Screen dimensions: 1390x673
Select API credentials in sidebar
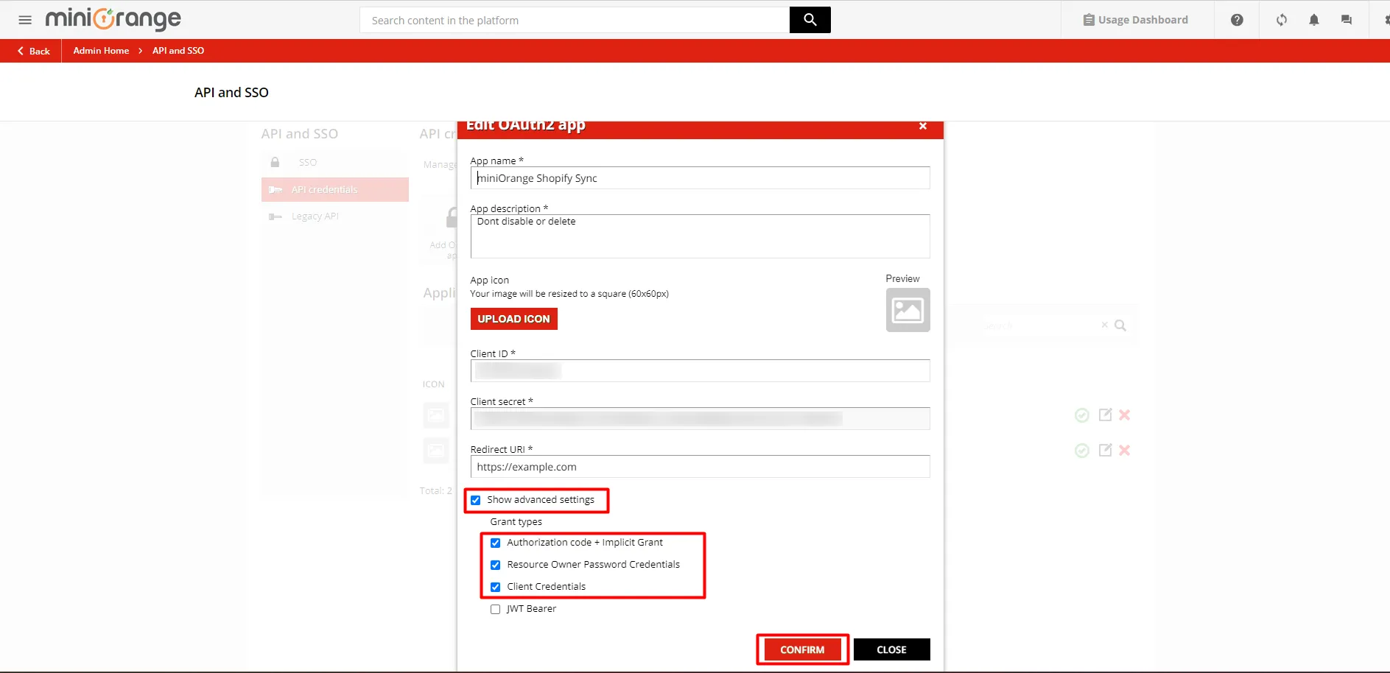point(335,189)
